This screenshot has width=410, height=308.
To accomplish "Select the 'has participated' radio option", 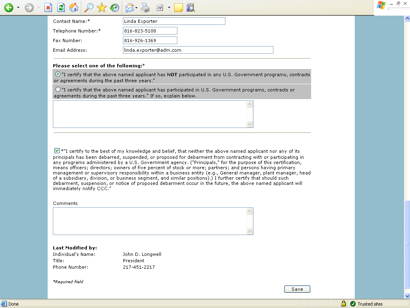I will coord(58,89).
